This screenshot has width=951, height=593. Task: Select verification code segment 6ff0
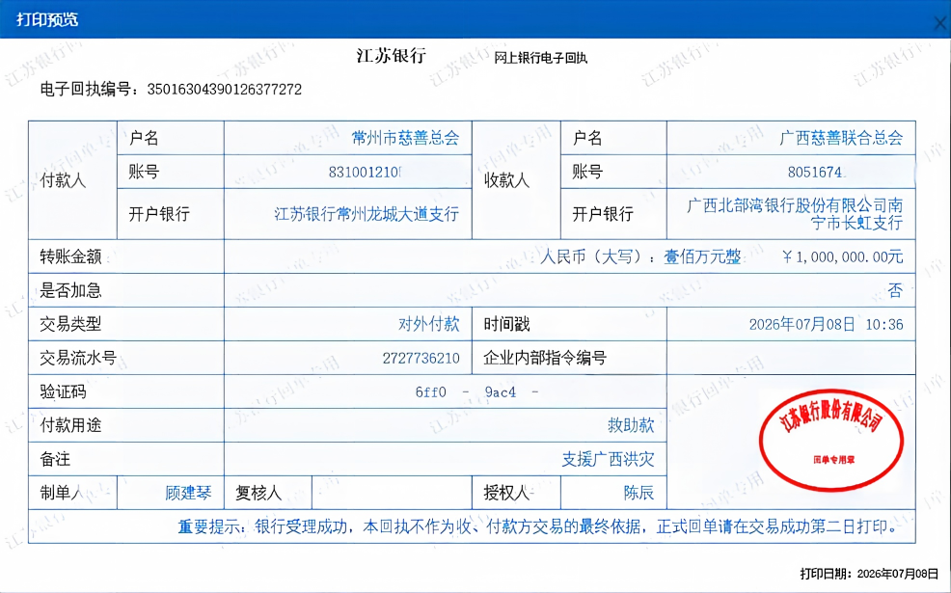pyautogui.click(x=430, y=392)
